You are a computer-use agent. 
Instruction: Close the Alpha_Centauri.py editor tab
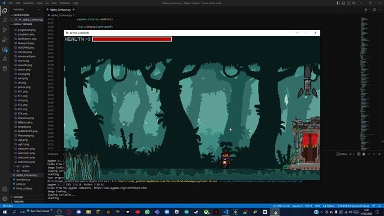pyautogui.click(x=73, y=10)
